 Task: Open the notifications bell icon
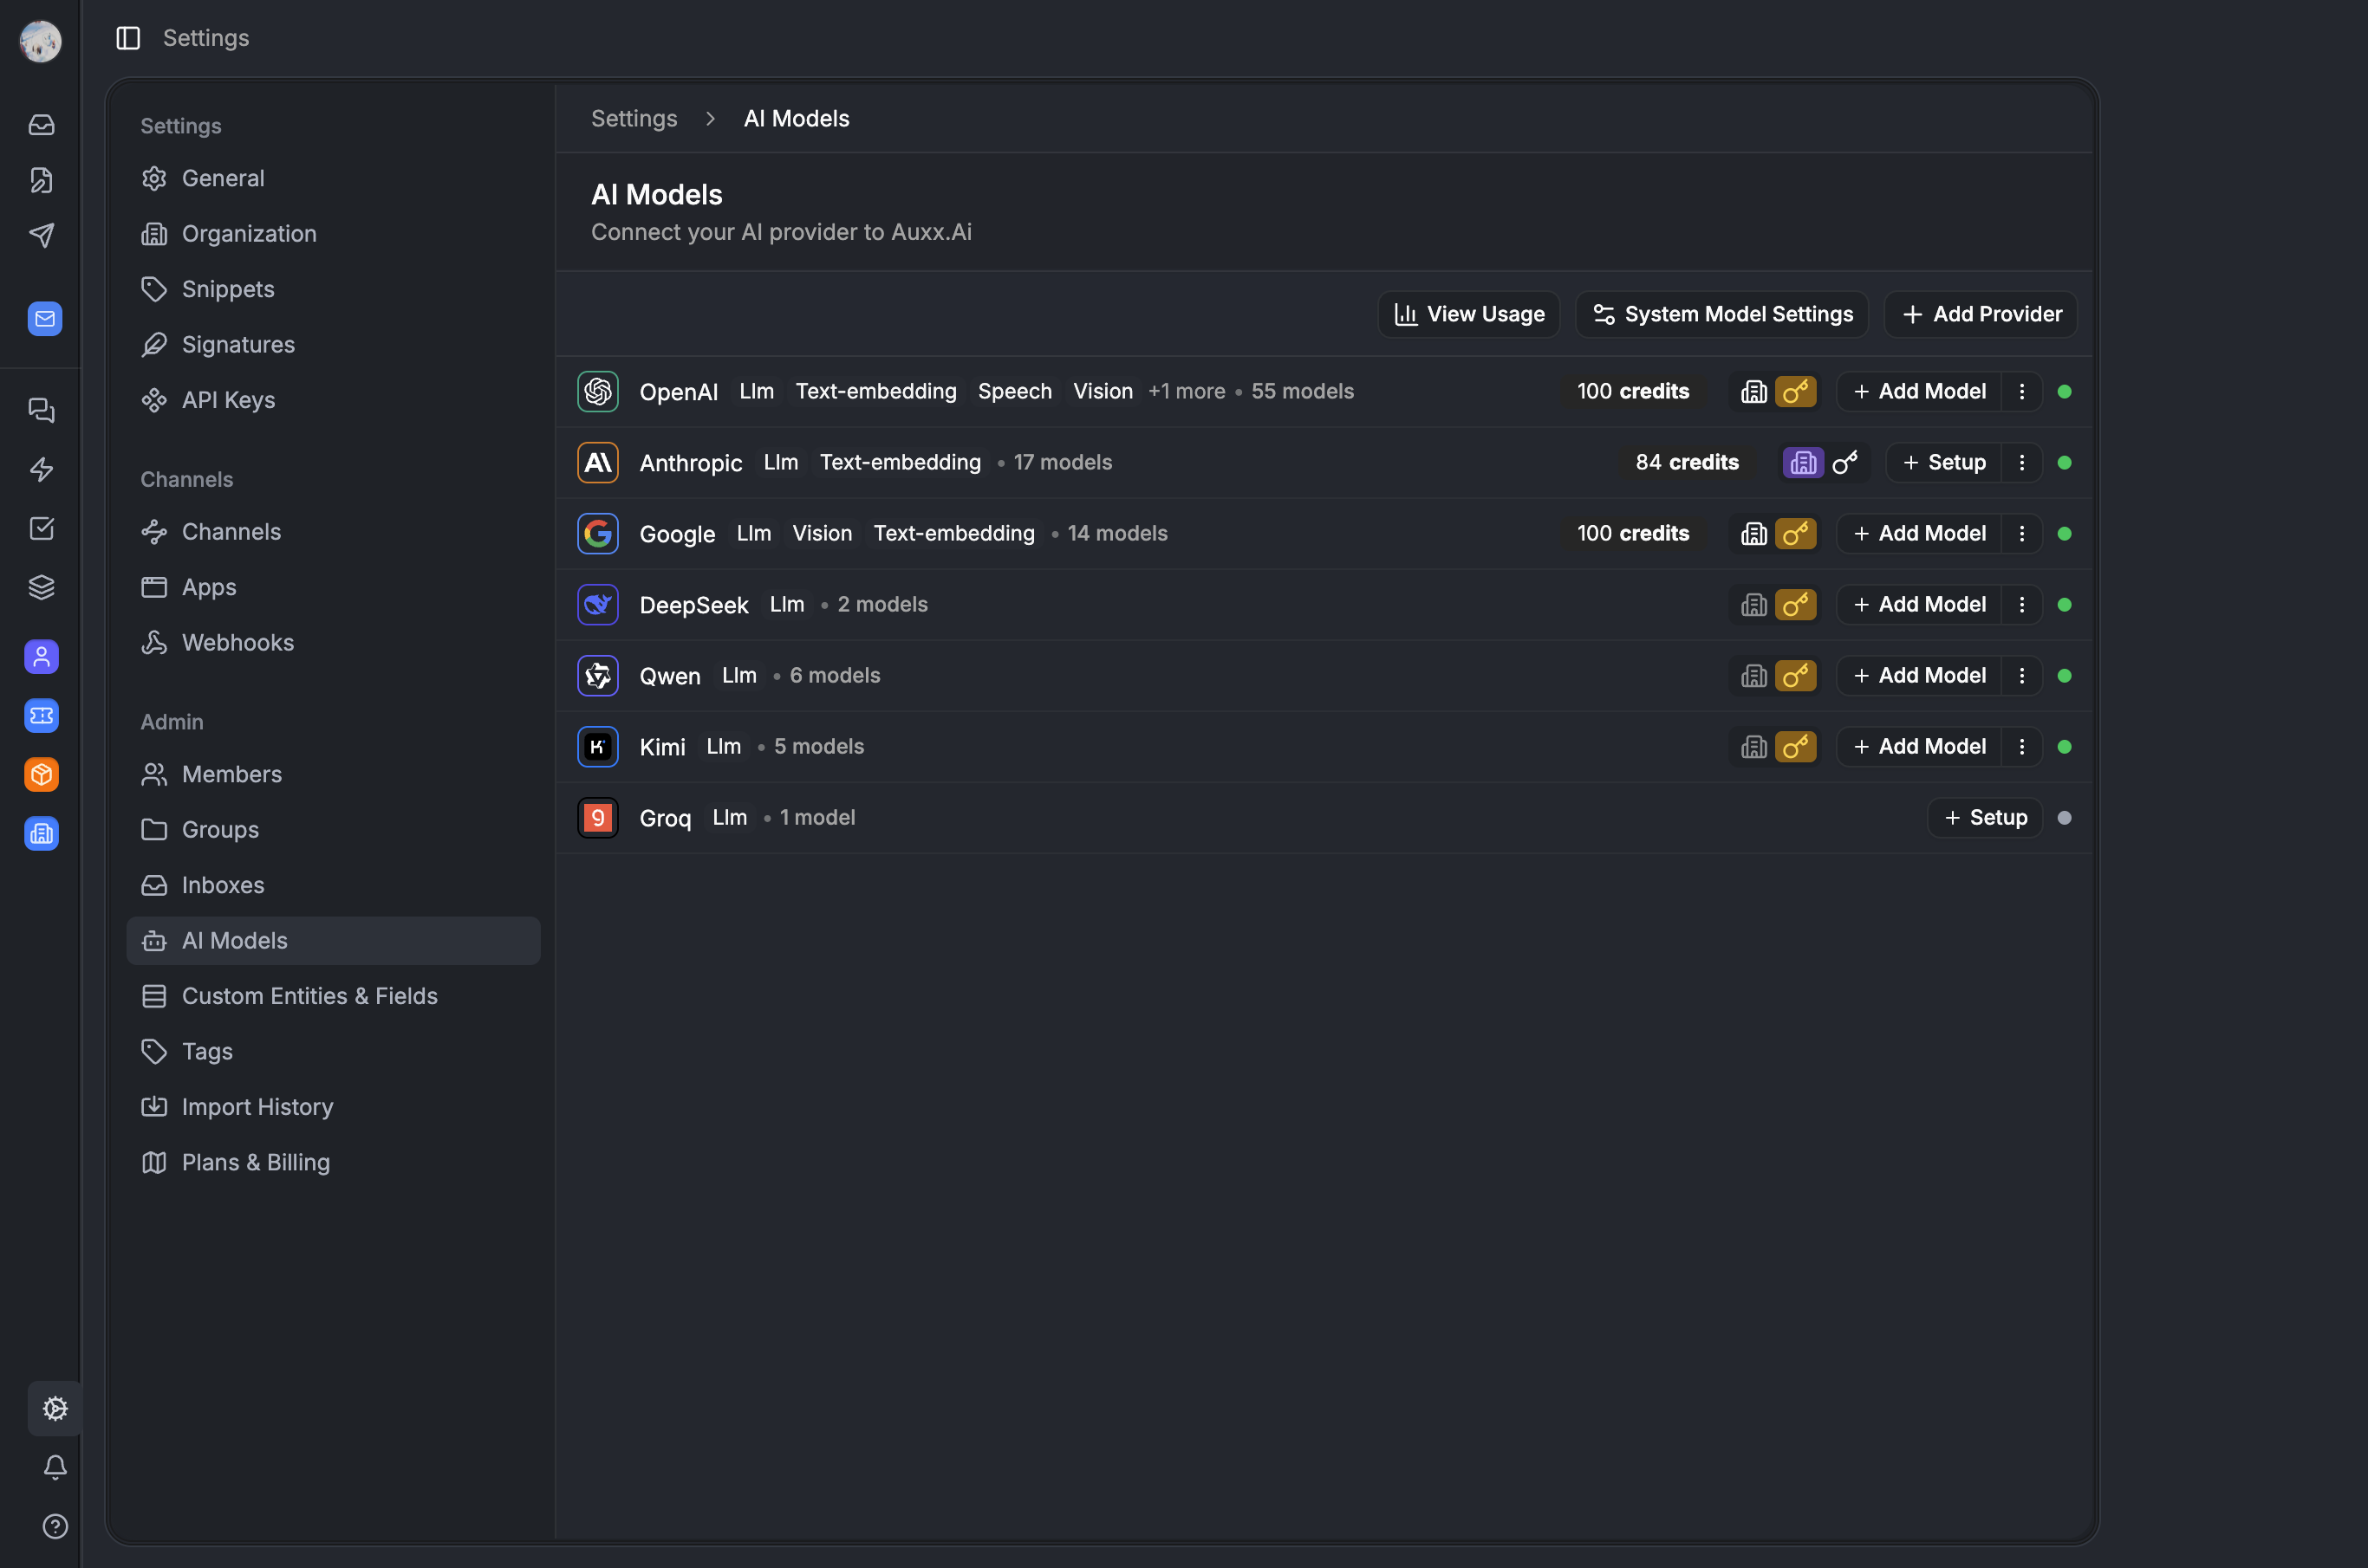tap(55, 1467)
